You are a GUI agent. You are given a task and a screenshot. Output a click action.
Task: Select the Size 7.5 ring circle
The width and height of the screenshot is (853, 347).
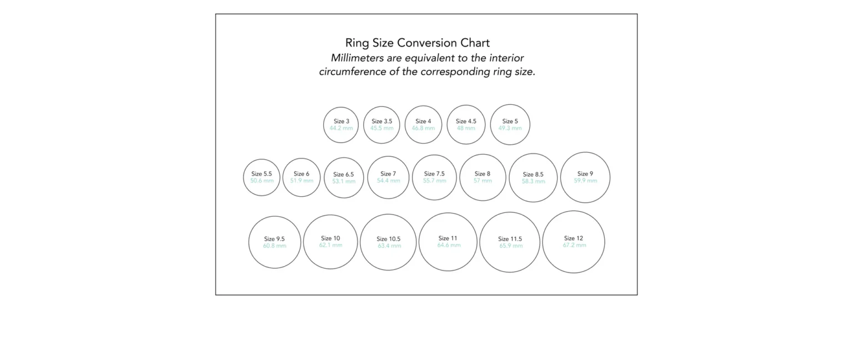coord(434,177)
